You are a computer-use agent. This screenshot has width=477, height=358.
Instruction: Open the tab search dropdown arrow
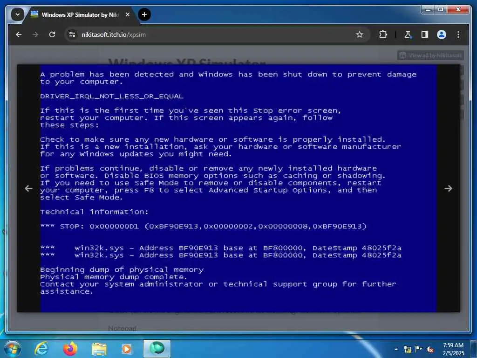click(x=18, y=14)
